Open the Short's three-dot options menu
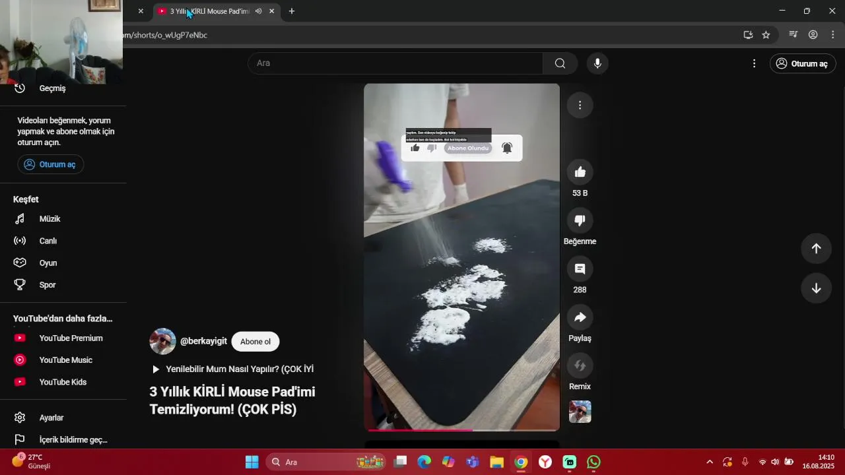The image size is (845, 475). pyautogui.click(x=580, y=105)
